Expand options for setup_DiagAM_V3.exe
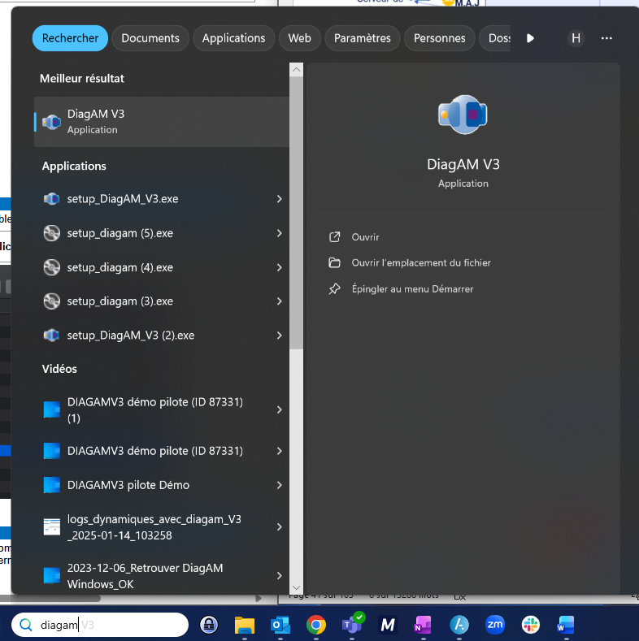This screenshot has height=641, width=639. 279,199
